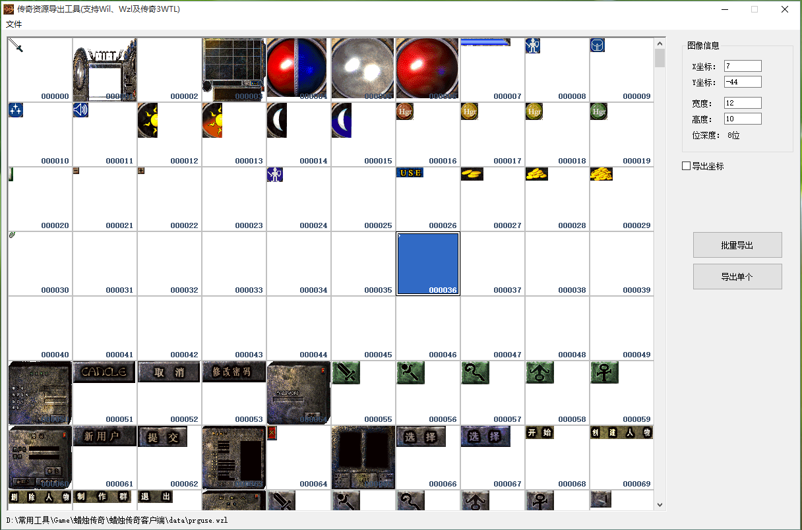Select the red and blue orb image

297,69
